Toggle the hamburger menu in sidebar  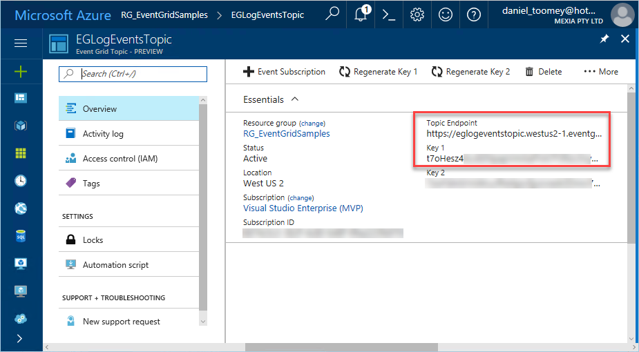tap(21, 43)
